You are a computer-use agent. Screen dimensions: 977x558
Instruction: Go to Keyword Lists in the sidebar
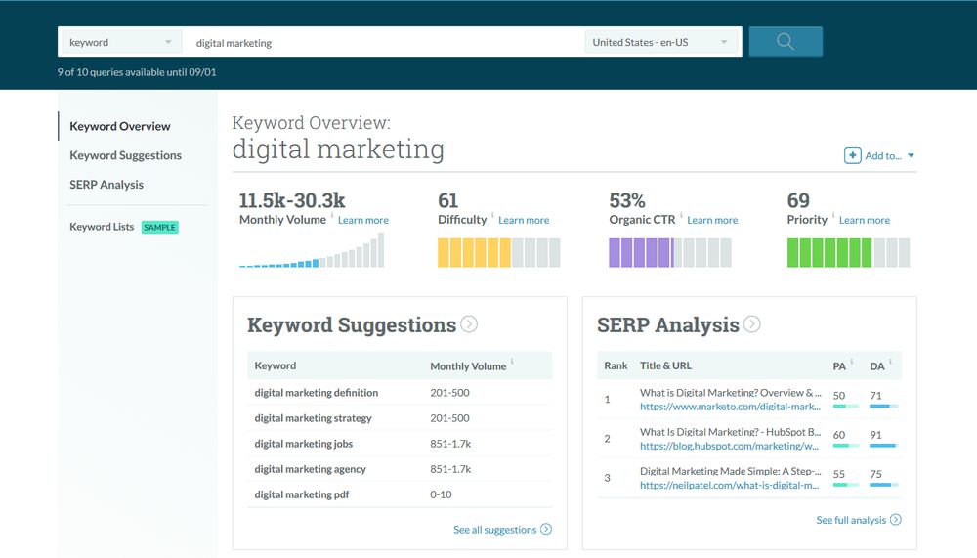tap(102, 227)
